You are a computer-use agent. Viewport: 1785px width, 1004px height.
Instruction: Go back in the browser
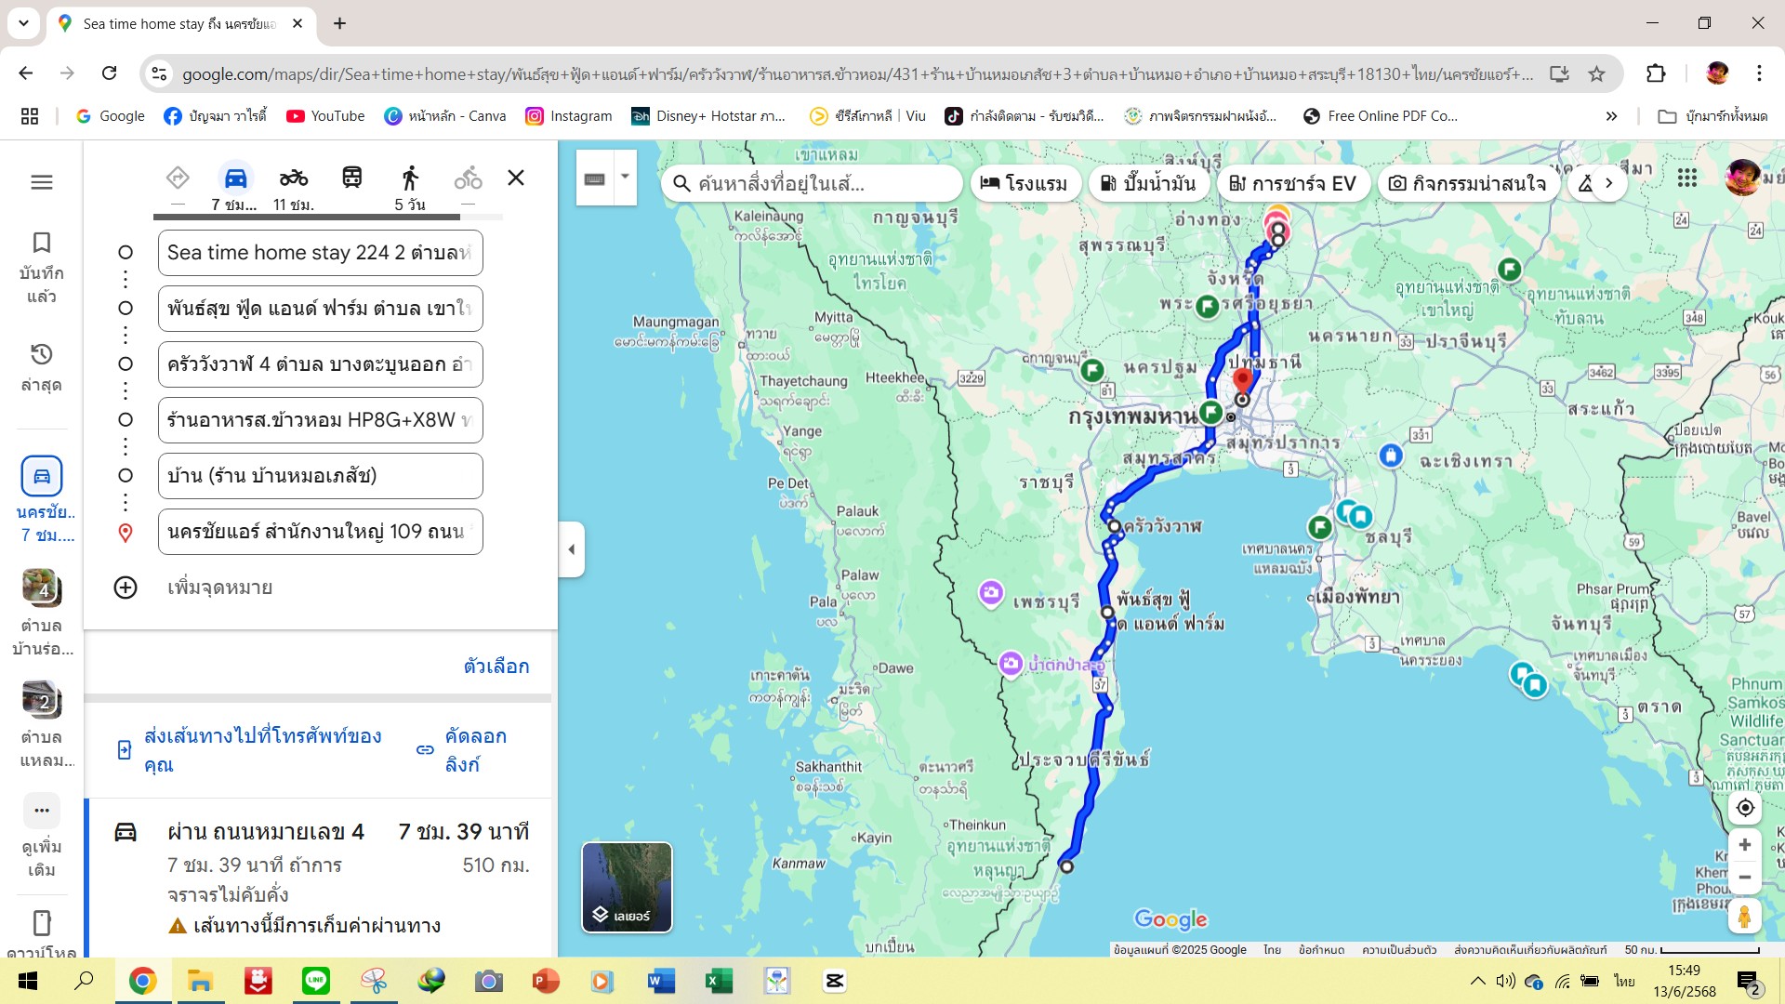coord(26,73)
